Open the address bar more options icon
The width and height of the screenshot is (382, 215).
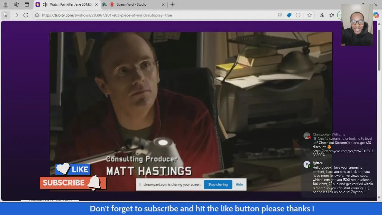tap(298, 15)
